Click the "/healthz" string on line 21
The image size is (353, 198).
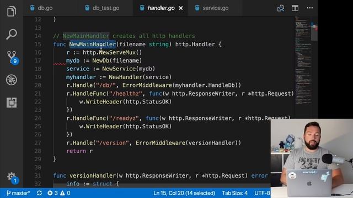(126, 94)
